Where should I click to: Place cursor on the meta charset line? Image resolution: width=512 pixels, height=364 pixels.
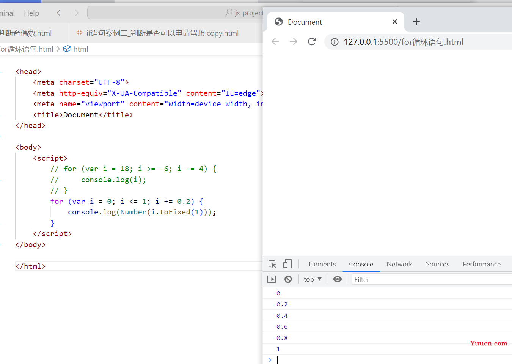81,82
